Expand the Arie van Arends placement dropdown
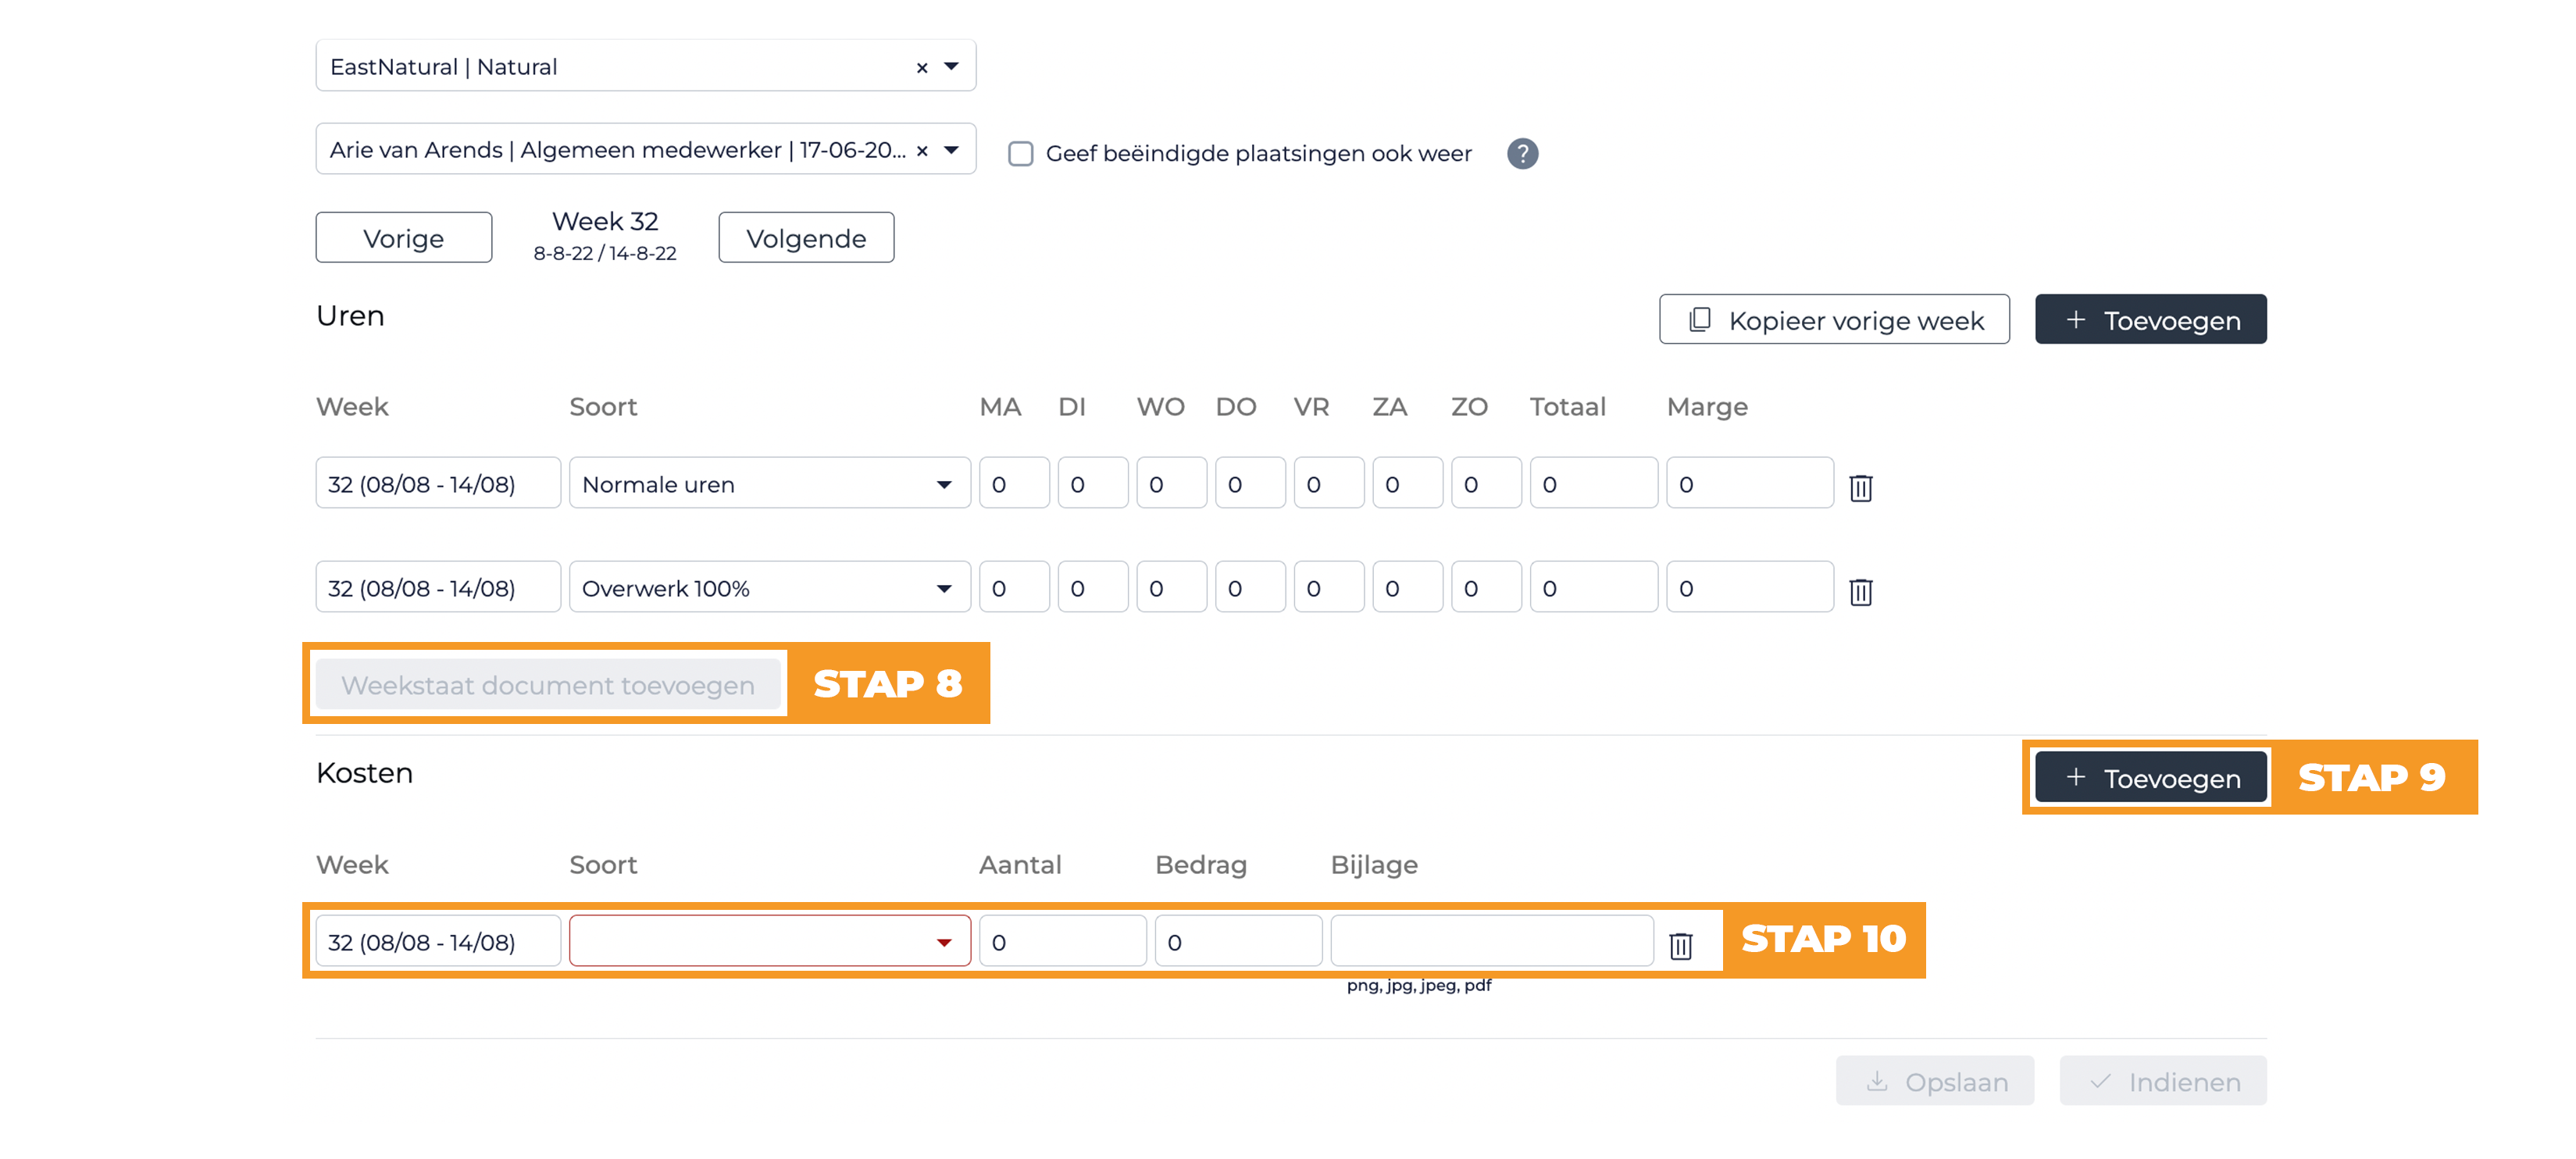The height and width of the screenshot is (1159, 2576). pyautogui.click(x=951, y=149)
